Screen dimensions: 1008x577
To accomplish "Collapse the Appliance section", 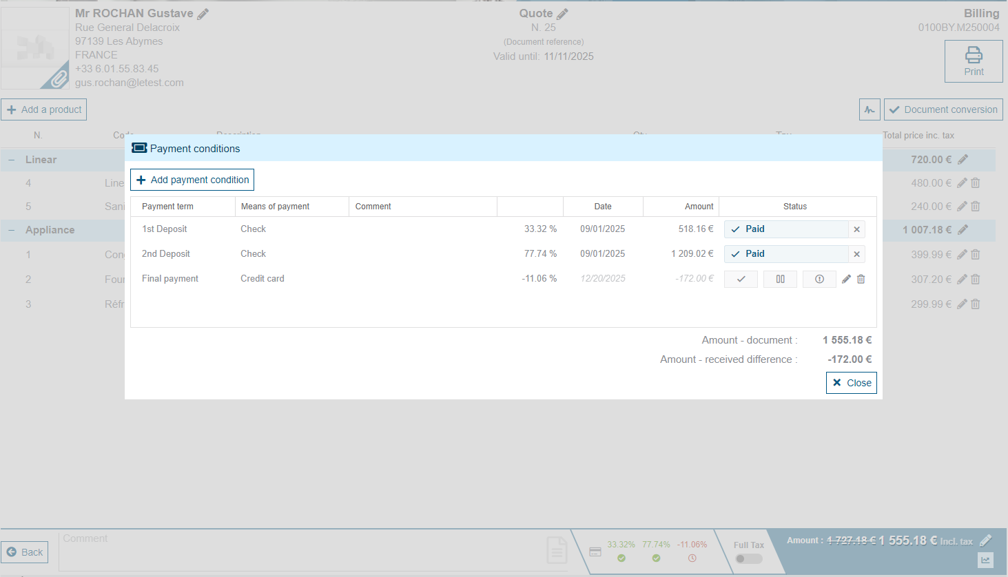I will [x=12, y=230].
